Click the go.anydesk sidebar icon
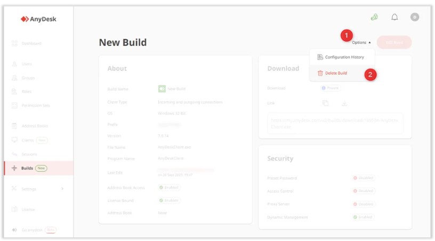 tap(14, 230)
